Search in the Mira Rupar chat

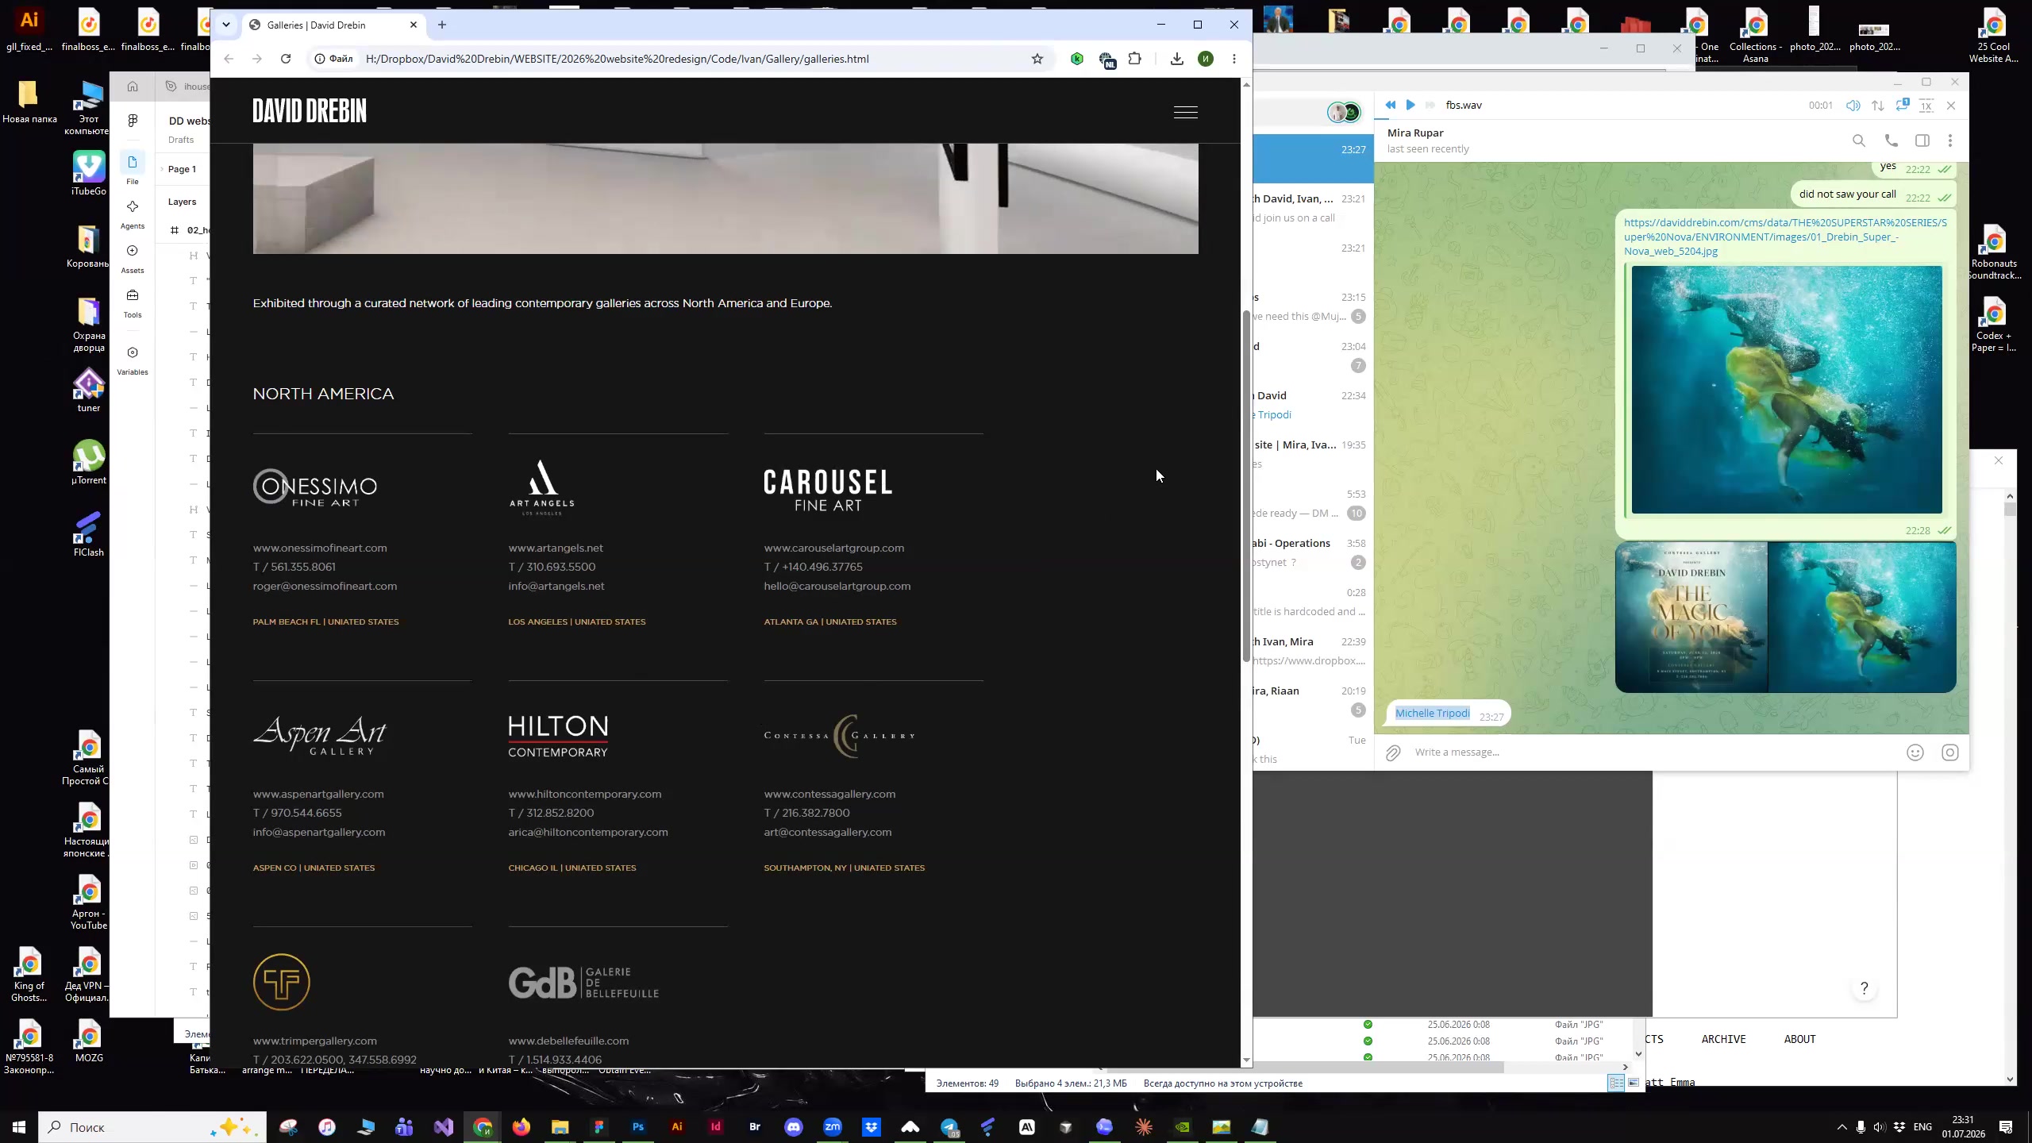pos(1858,140)
